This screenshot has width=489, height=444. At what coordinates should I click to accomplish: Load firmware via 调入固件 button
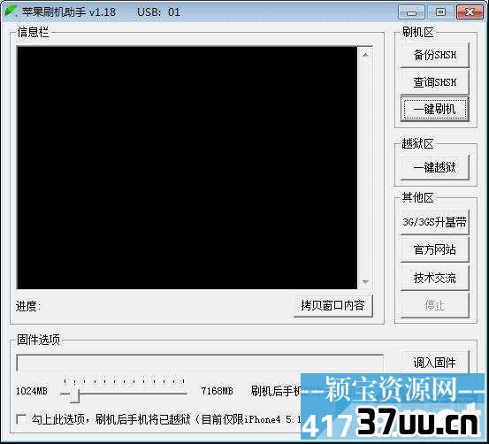[x=435, y=363]
